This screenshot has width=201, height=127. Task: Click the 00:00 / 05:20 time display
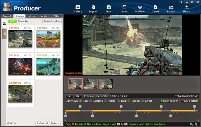tap(118, 96)
